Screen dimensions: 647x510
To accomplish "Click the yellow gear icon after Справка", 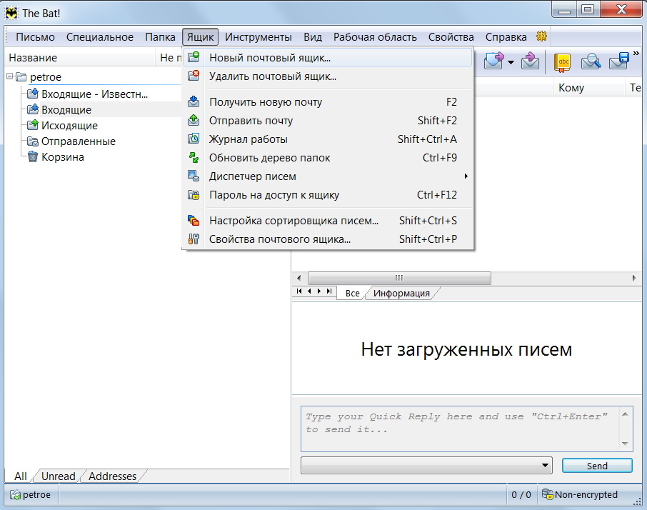I will coord(541,36).
